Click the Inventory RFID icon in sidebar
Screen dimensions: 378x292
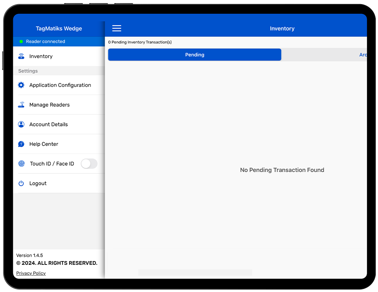[21, 56]
